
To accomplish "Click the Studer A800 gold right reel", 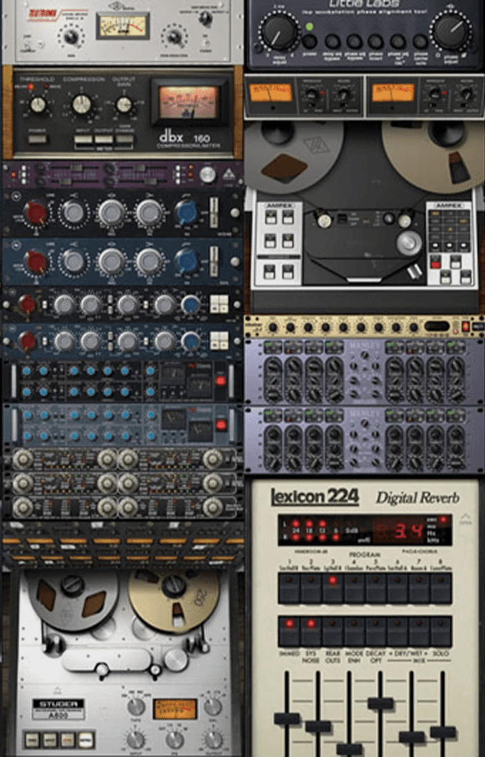I will 173,601.
